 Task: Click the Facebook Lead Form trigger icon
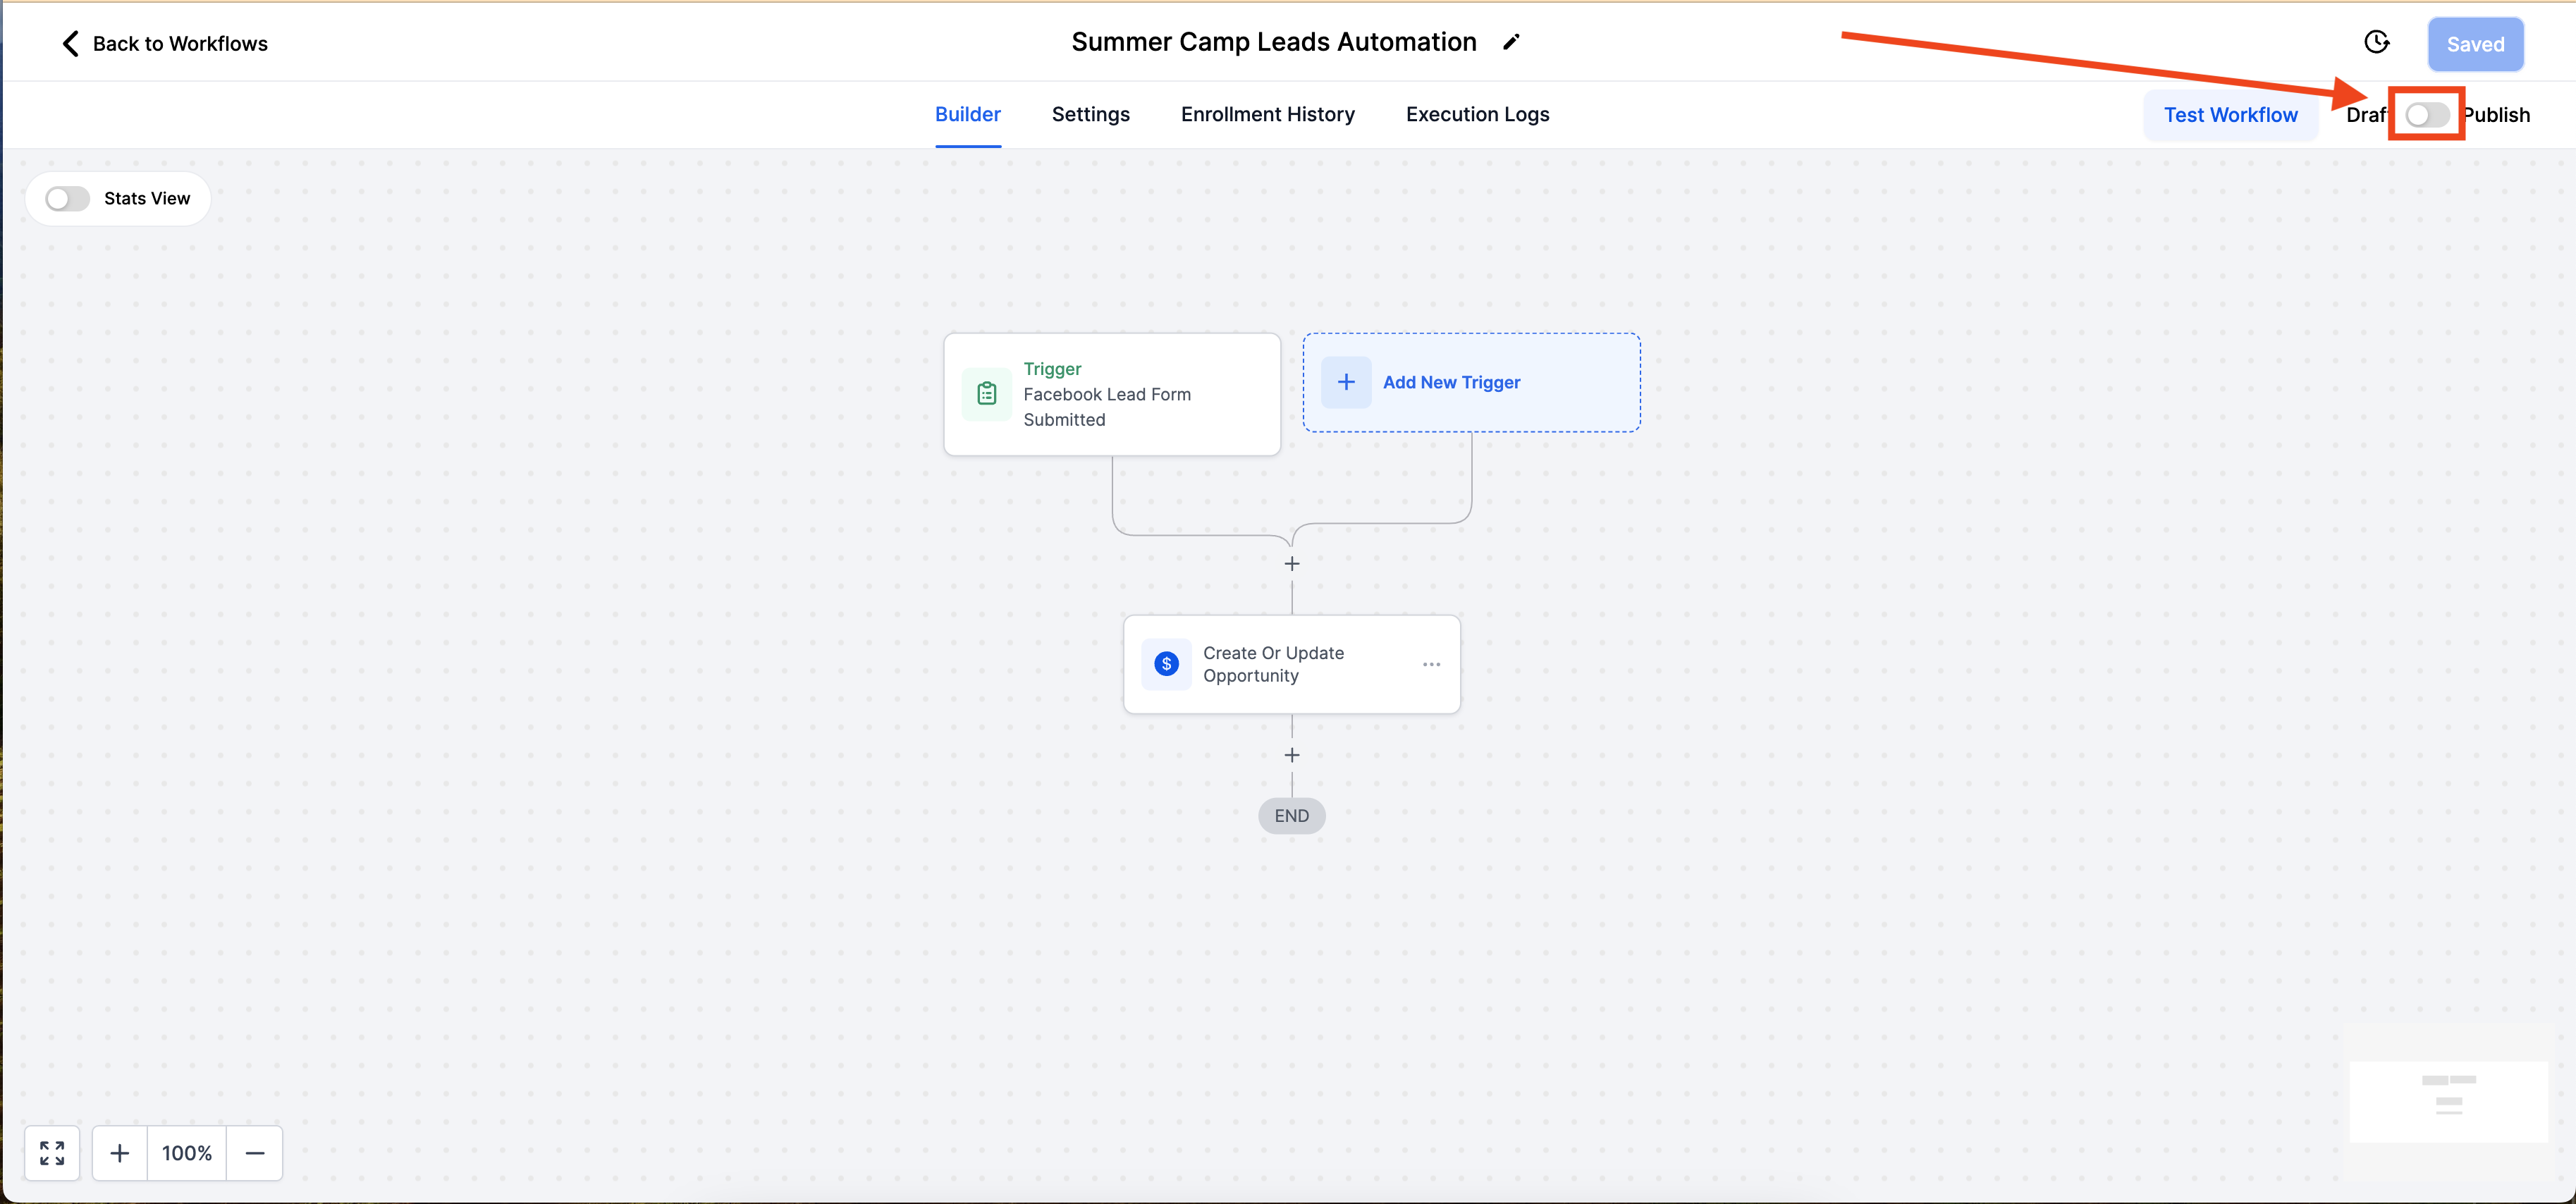pyautogui.click(x=987, y=394)
